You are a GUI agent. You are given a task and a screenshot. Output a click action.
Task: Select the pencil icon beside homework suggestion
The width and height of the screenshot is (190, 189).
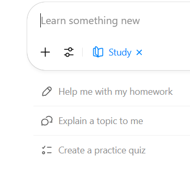pyautogui.click(x=47, y=92)
